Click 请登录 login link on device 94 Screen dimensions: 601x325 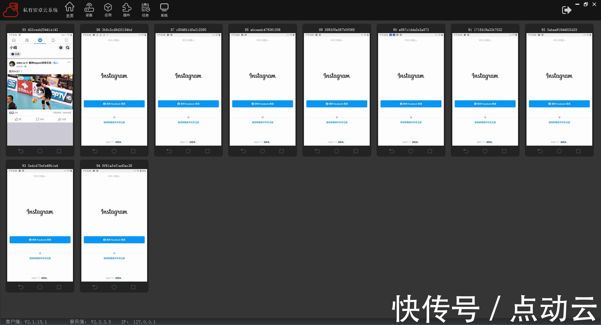point(119,278)
